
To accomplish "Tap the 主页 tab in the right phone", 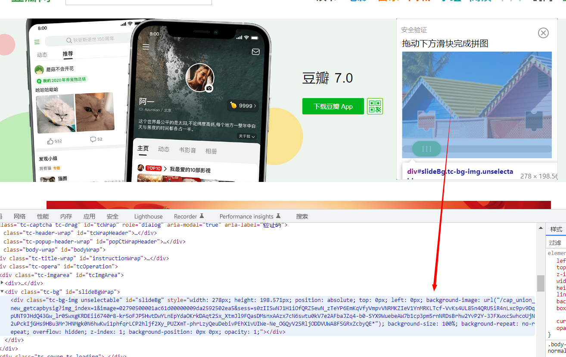I will (143, 148).
